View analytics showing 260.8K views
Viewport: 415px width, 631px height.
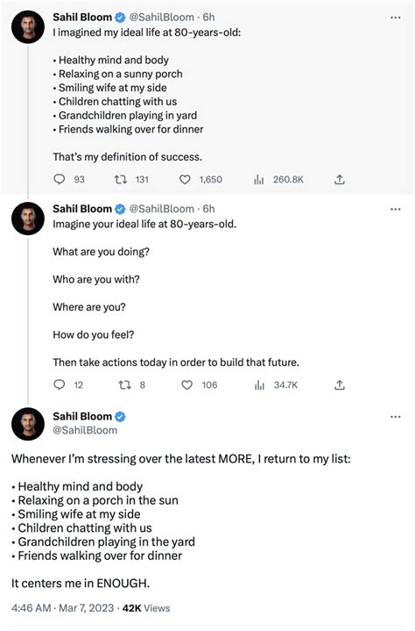pyautogui.click(x=259, y=180)
